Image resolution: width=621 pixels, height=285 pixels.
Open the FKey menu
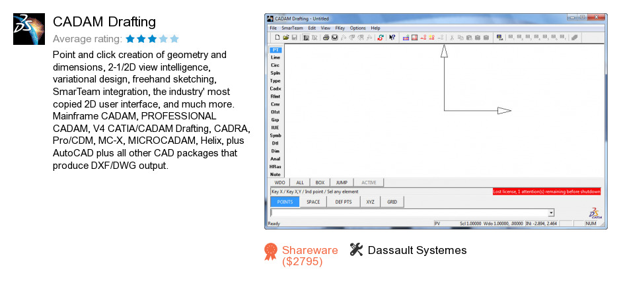(340, 28)
